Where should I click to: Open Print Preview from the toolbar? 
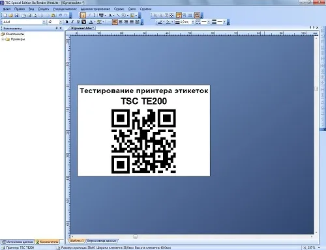click(35, 15)
